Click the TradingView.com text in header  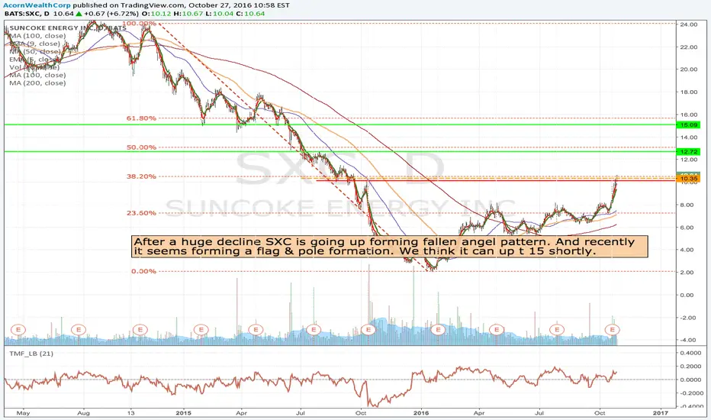click(153, 5)
